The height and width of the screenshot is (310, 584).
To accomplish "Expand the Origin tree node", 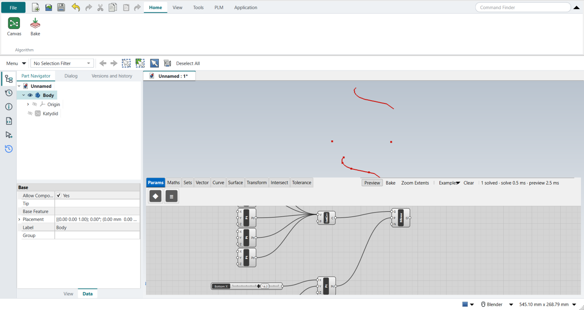I will coord(28,104).
